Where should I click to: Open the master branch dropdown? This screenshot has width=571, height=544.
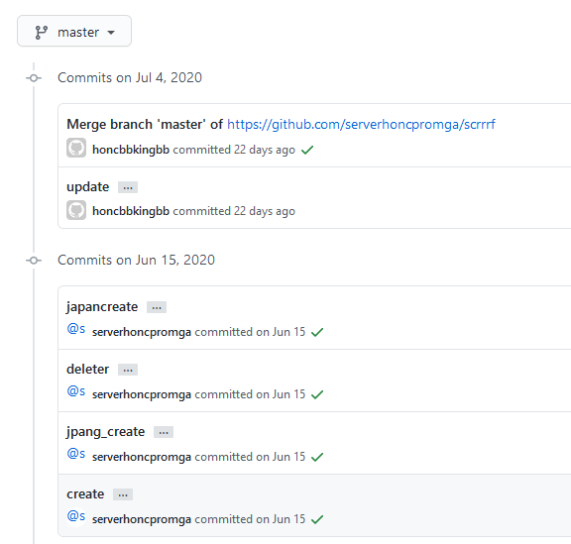[x=74, y=31]
